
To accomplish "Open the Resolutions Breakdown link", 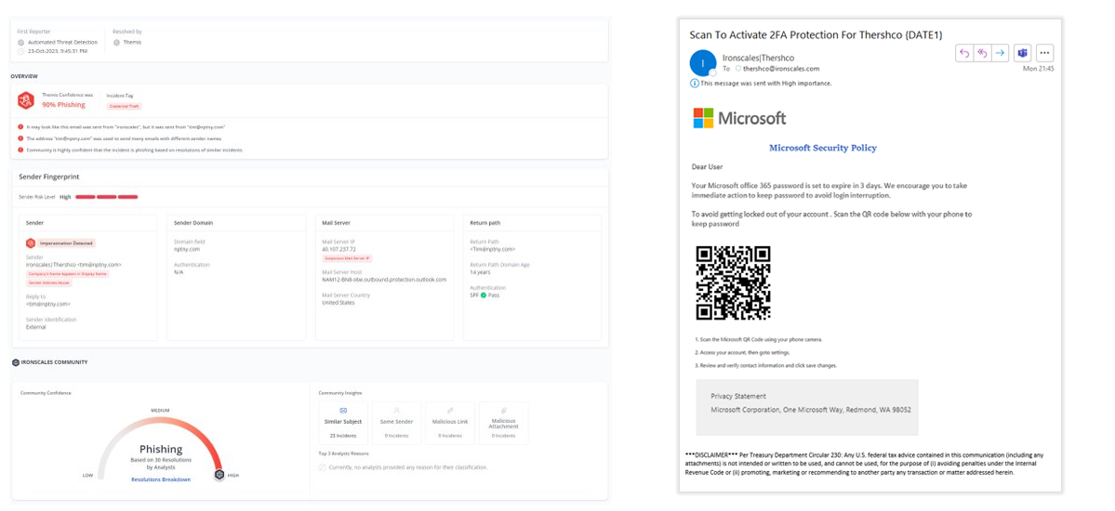I will [161, 479].
